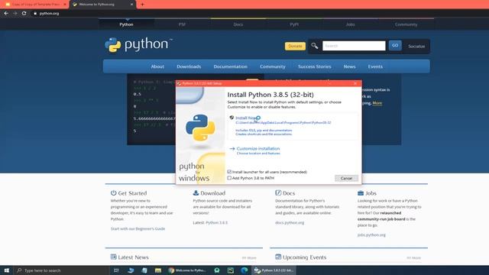Open a new browser tab
Image resolution: width=489 pixels, height=275 pixels.
(x=142, y=5)
